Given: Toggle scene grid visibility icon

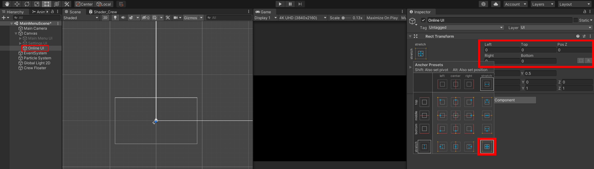Looking at the screenshot, I should click(155, 18).
